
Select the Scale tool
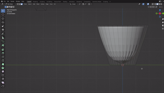pyautogui.click(x=3, y=26)
